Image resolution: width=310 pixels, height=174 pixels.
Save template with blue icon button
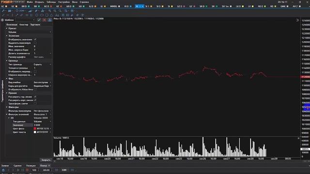[x=49, y=20]
